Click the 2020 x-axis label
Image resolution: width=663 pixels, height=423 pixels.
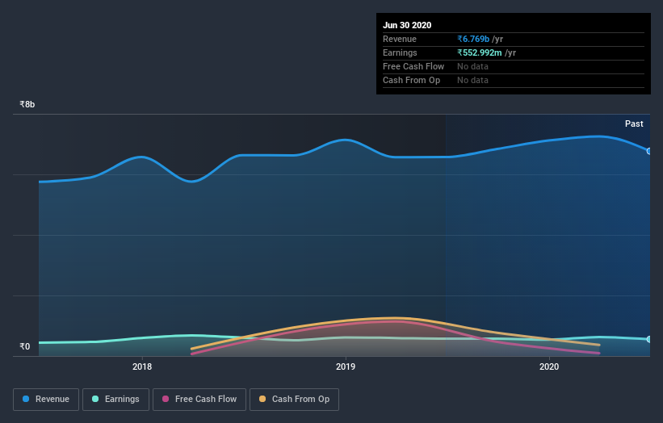[549, 366]
